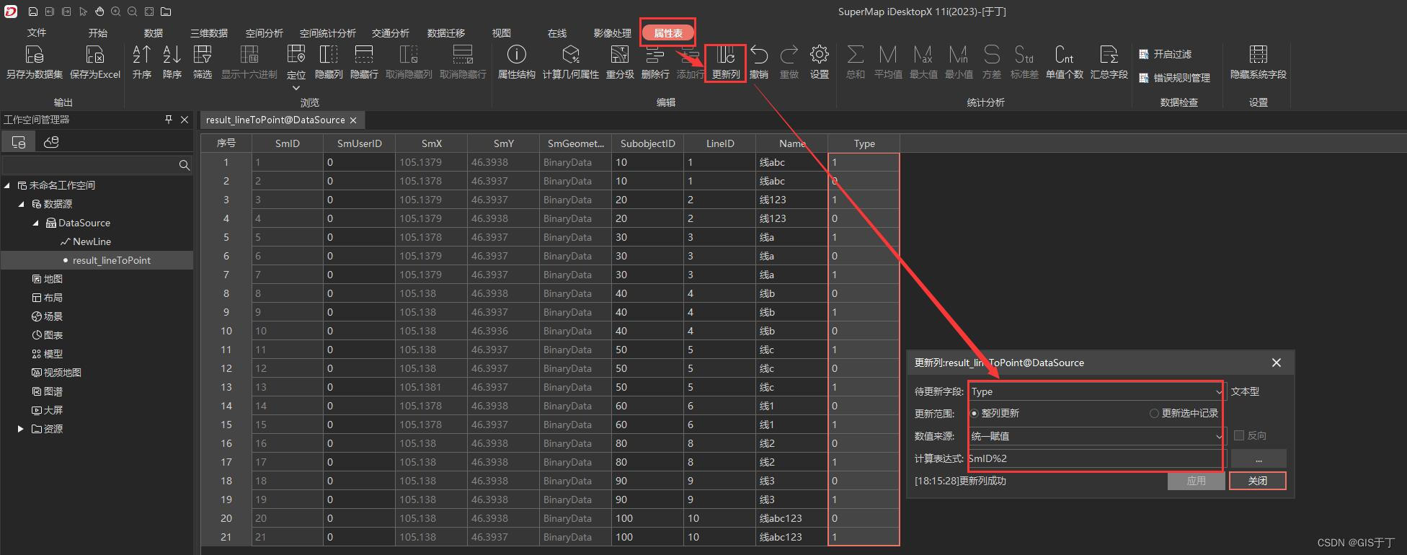Click the 重分级 reclassify icon

[x=620, y=61]
